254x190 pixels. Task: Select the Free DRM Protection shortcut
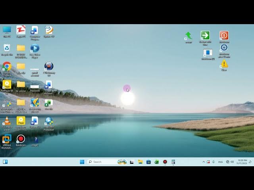coord(49,124)
